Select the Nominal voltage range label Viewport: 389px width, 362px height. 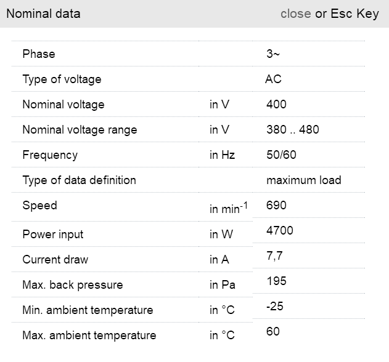[80, 130]
